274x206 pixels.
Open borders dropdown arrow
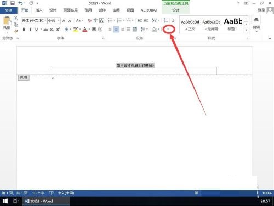(x=168, y=29)
